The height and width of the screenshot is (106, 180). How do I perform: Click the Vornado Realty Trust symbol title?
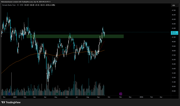point(9,5)
